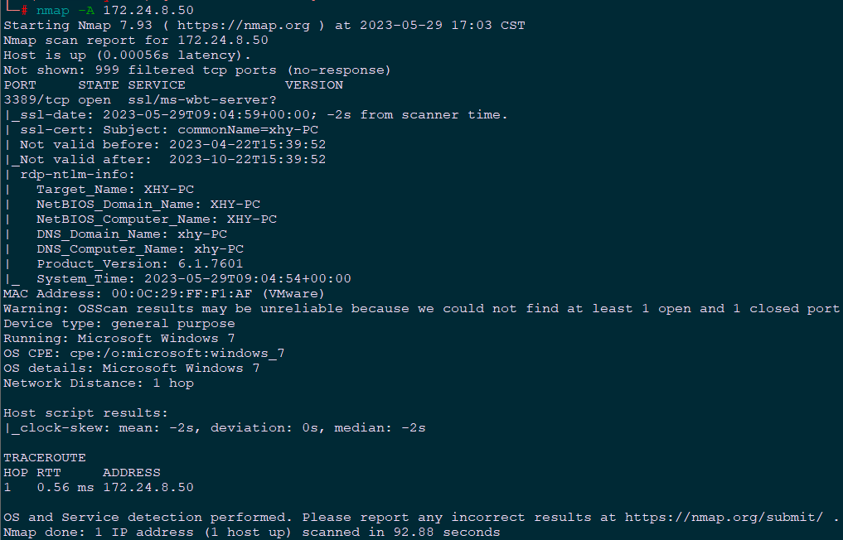Viewport: 843px width, 540px height.
Task: Click the commonName=xhy-PC certificate subject
Action: click(x=248, y=129)
